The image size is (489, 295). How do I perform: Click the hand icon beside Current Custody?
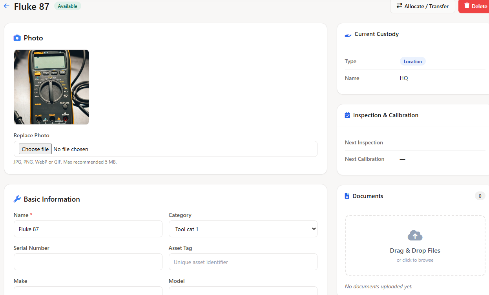click(348, 35)
